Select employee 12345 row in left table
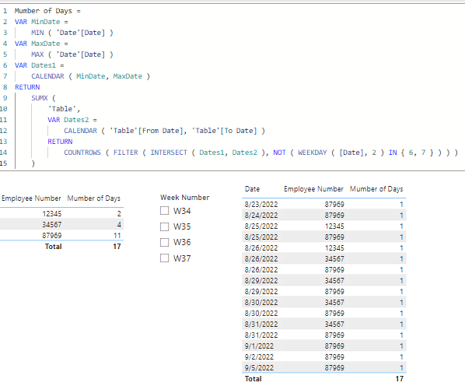The image size is (465, 386). [61, 213]
